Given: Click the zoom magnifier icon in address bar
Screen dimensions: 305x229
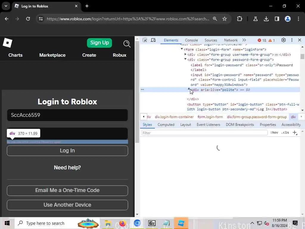Looking at the screenshot, I should pyautogui.click(x=215, y=19).
